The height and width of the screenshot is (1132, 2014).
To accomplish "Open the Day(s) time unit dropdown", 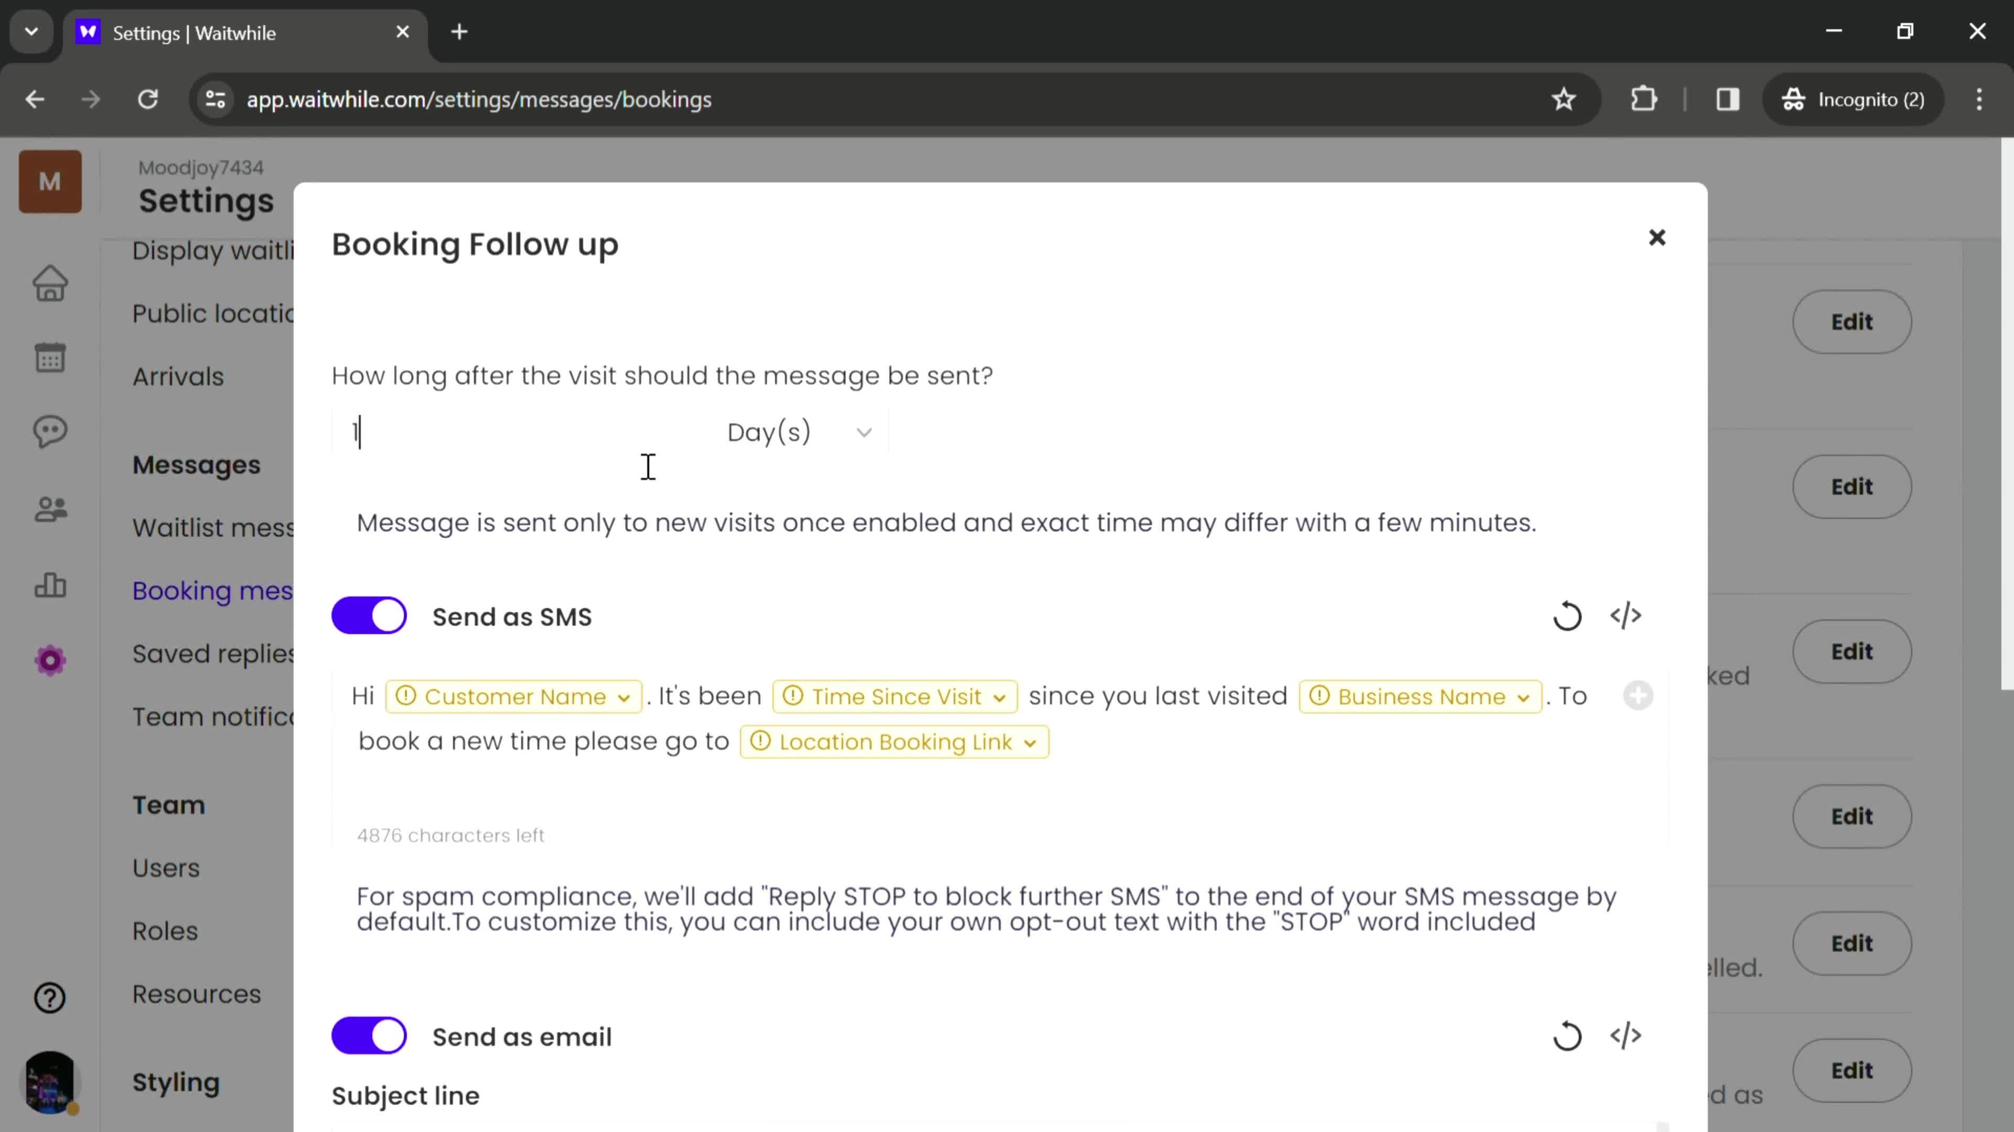I will pyautogui.click(x=799, y=432).
